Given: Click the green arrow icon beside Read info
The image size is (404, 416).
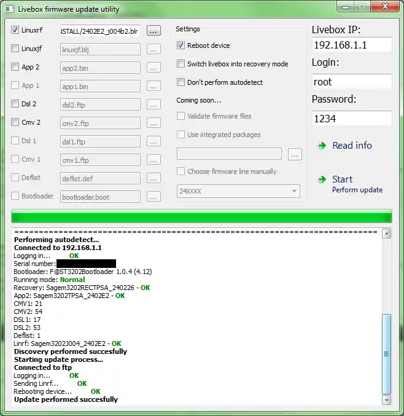Looking at the screenshot, I should pyautogui.click(x=322, y=146).
